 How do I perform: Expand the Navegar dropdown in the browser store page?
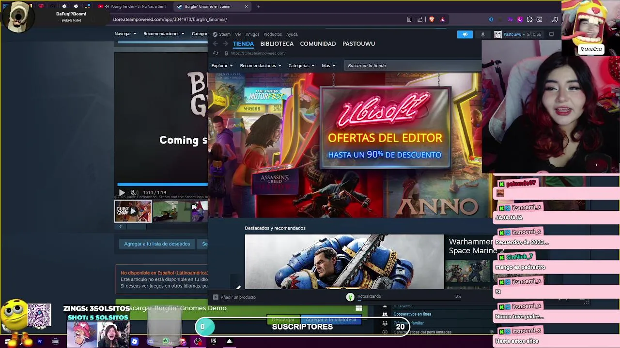point(125,33)
